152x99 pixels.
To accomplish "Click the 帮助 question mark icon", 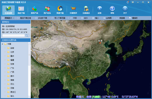I will pos(112,9).
